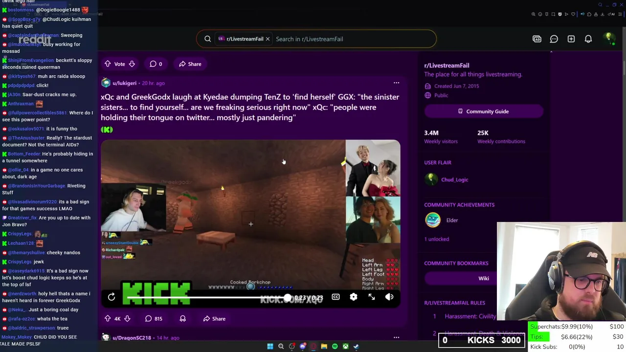The width and height of the screenshot is (626, 352).
Task: Open the browser AI assistant icon
Action: pos(611,14)
